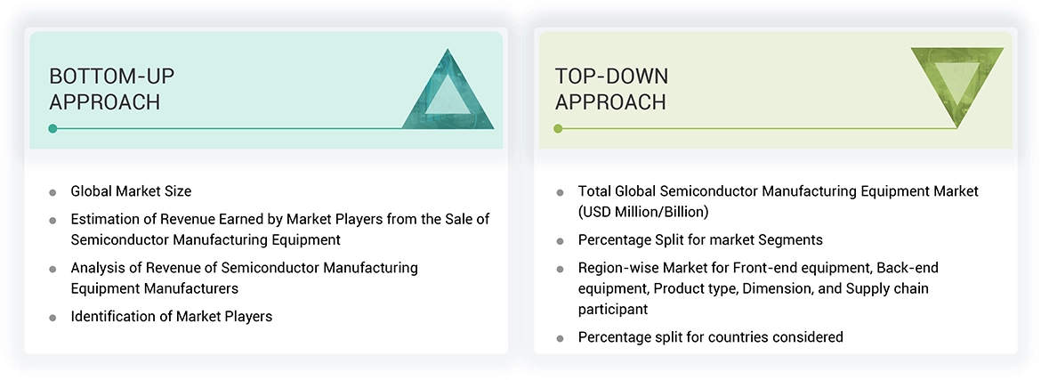Click bullet beside Total Global Semiconductor

click(x=560, y=192)
